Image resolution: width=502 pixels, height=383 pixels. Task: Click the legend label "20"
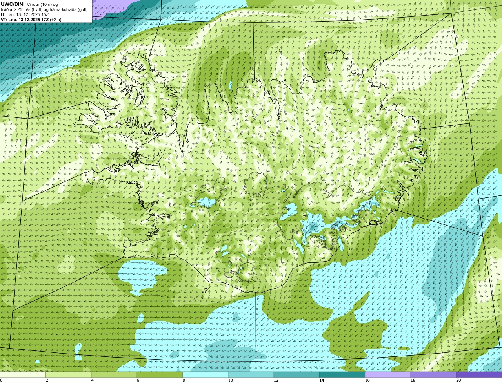(458, 380)
